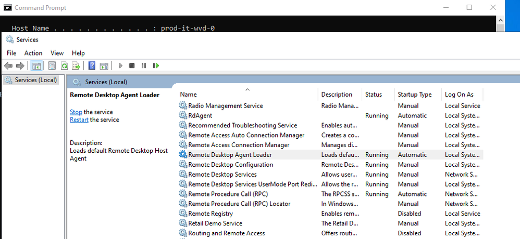Select Remote Desktop Agent Loader row
The height and width of the screenshot is (239, 520).
tap(331, 155)
